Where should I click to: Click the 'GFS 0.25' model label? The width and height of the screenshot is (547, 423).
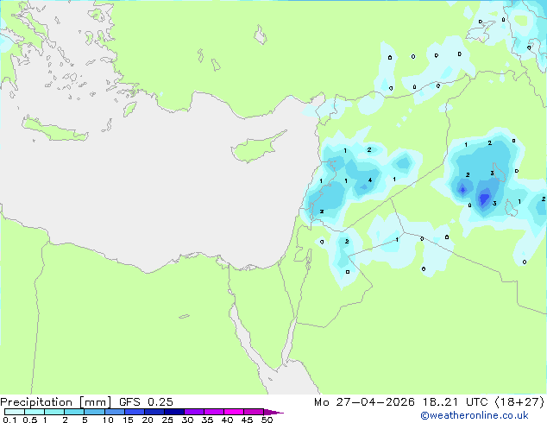146,402
